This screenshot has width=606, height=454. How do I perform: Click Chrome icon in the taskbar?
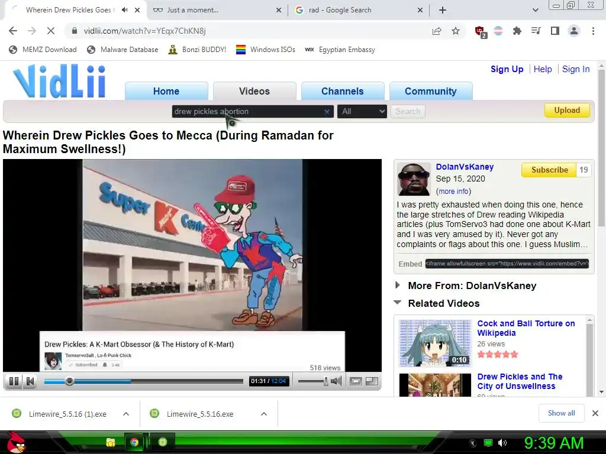[x=134, y=442]
